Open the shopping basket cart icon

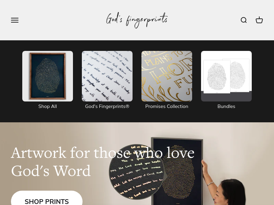coord(259,20)
